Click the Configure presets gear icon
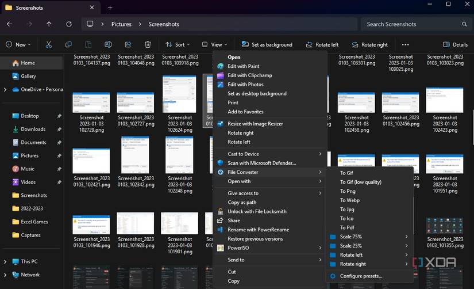This screenshot has width=474, height=289. click(333, 276)
